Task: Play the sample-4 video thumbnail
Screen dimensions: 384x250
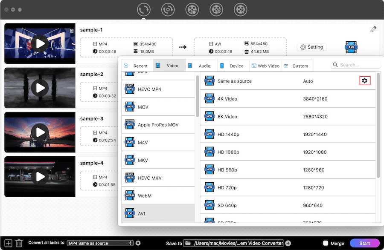Action: 40,177
